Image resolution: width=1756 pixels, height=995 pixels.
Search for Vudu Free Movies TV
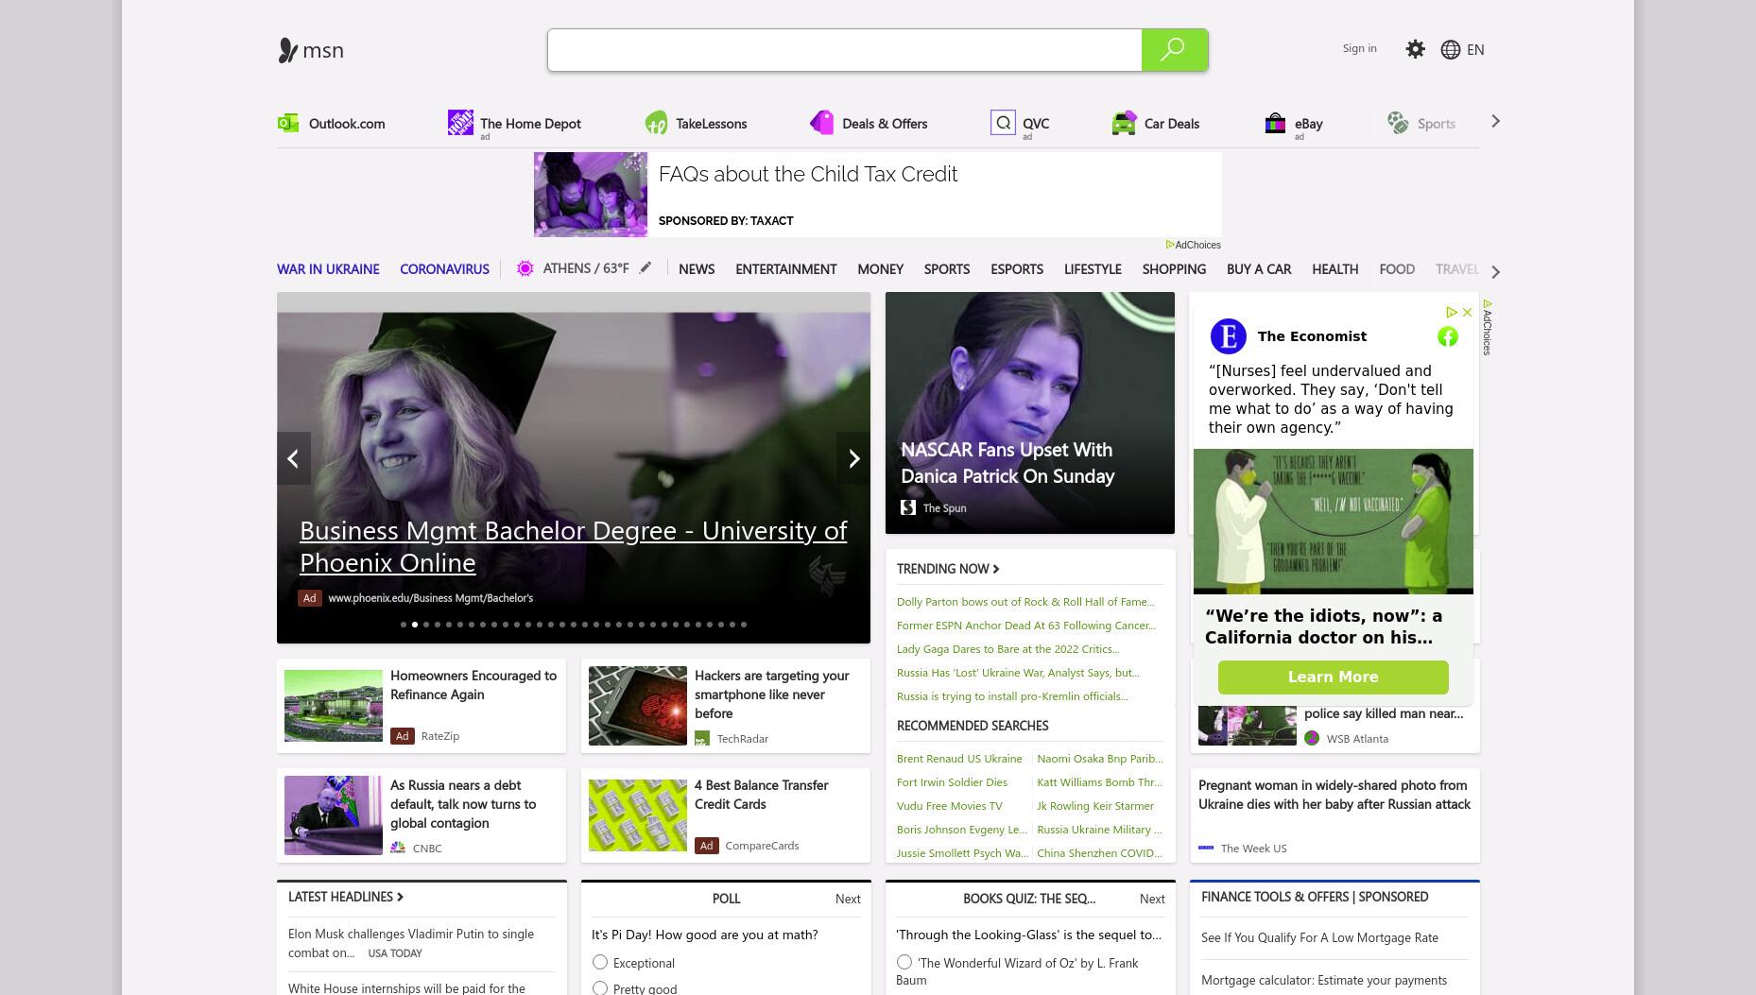point(949,806)
